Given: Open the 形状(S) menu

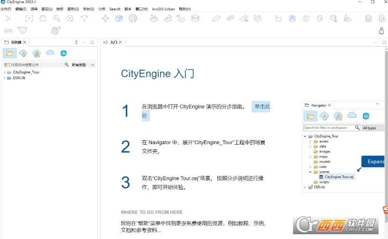Looking at the screenshot, I should 89,9.
